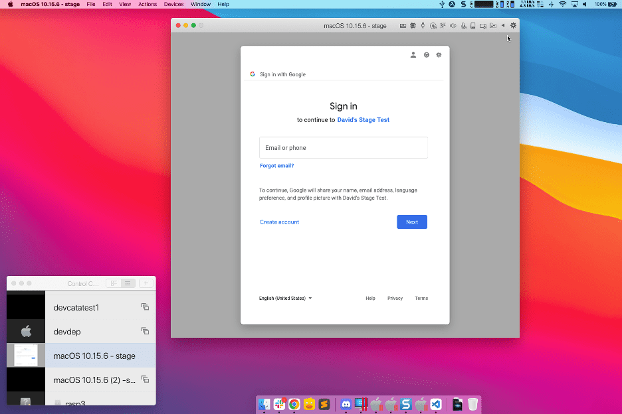Open David's Stage Test link
The image size is (622, 414).
[x=363, y=120]
